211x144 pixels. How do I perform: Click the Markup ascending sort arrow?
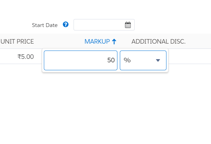click(x=114, y=42)
